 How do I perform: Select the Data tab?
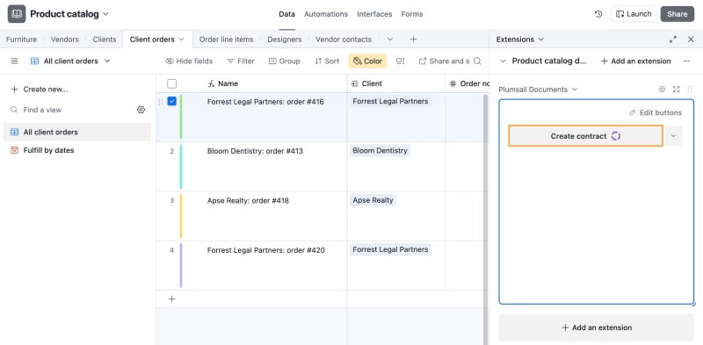tap(287, 14)
